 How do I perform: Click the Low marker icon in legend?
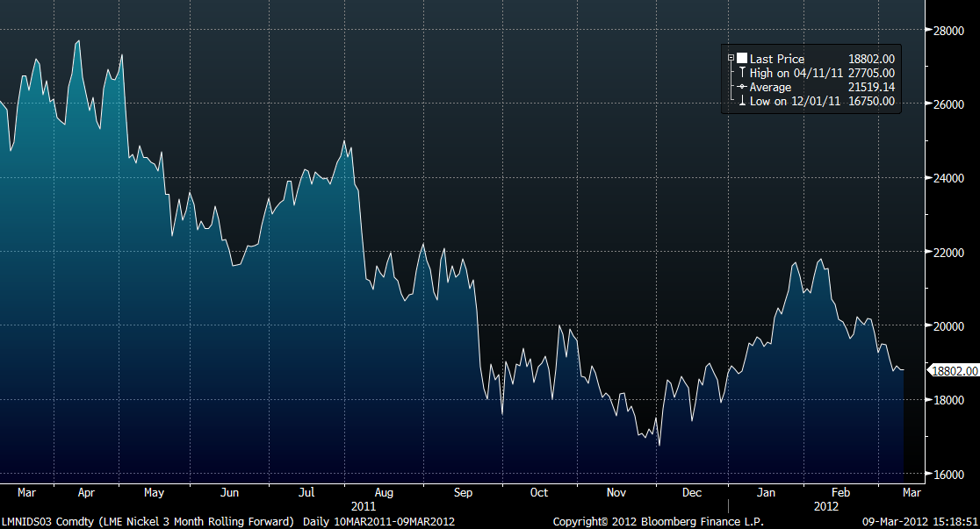pyautogui.click(x=742, y=101)
